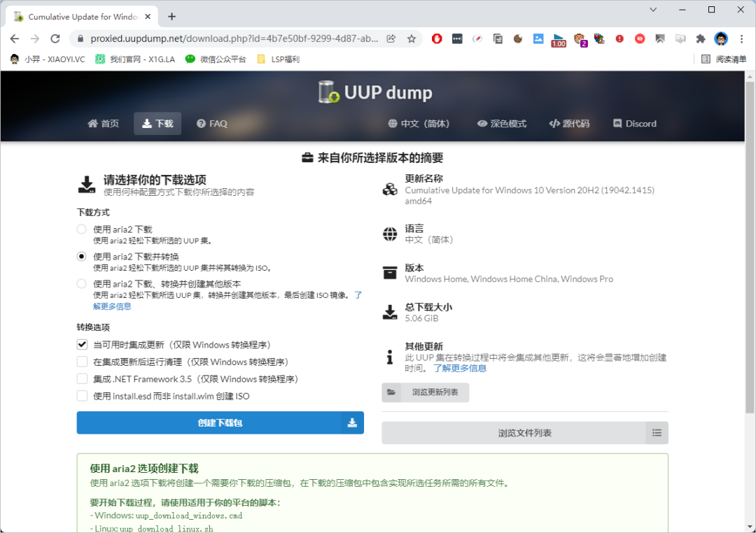Open the 阅读清单 reading list
This screenshot has height=533, width=756.
(723, 59)
